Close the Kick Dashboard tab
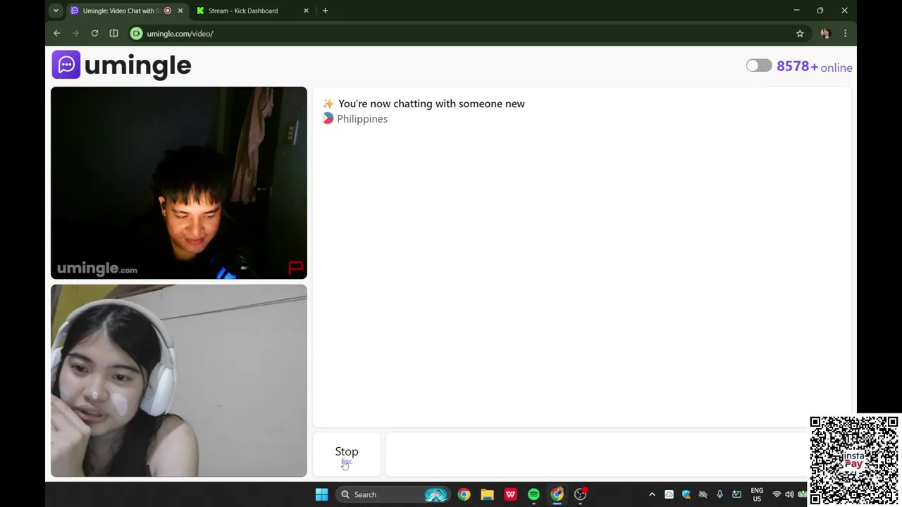Image resolution: width=902 pixels, height=507 pixels. coord(306,11)
